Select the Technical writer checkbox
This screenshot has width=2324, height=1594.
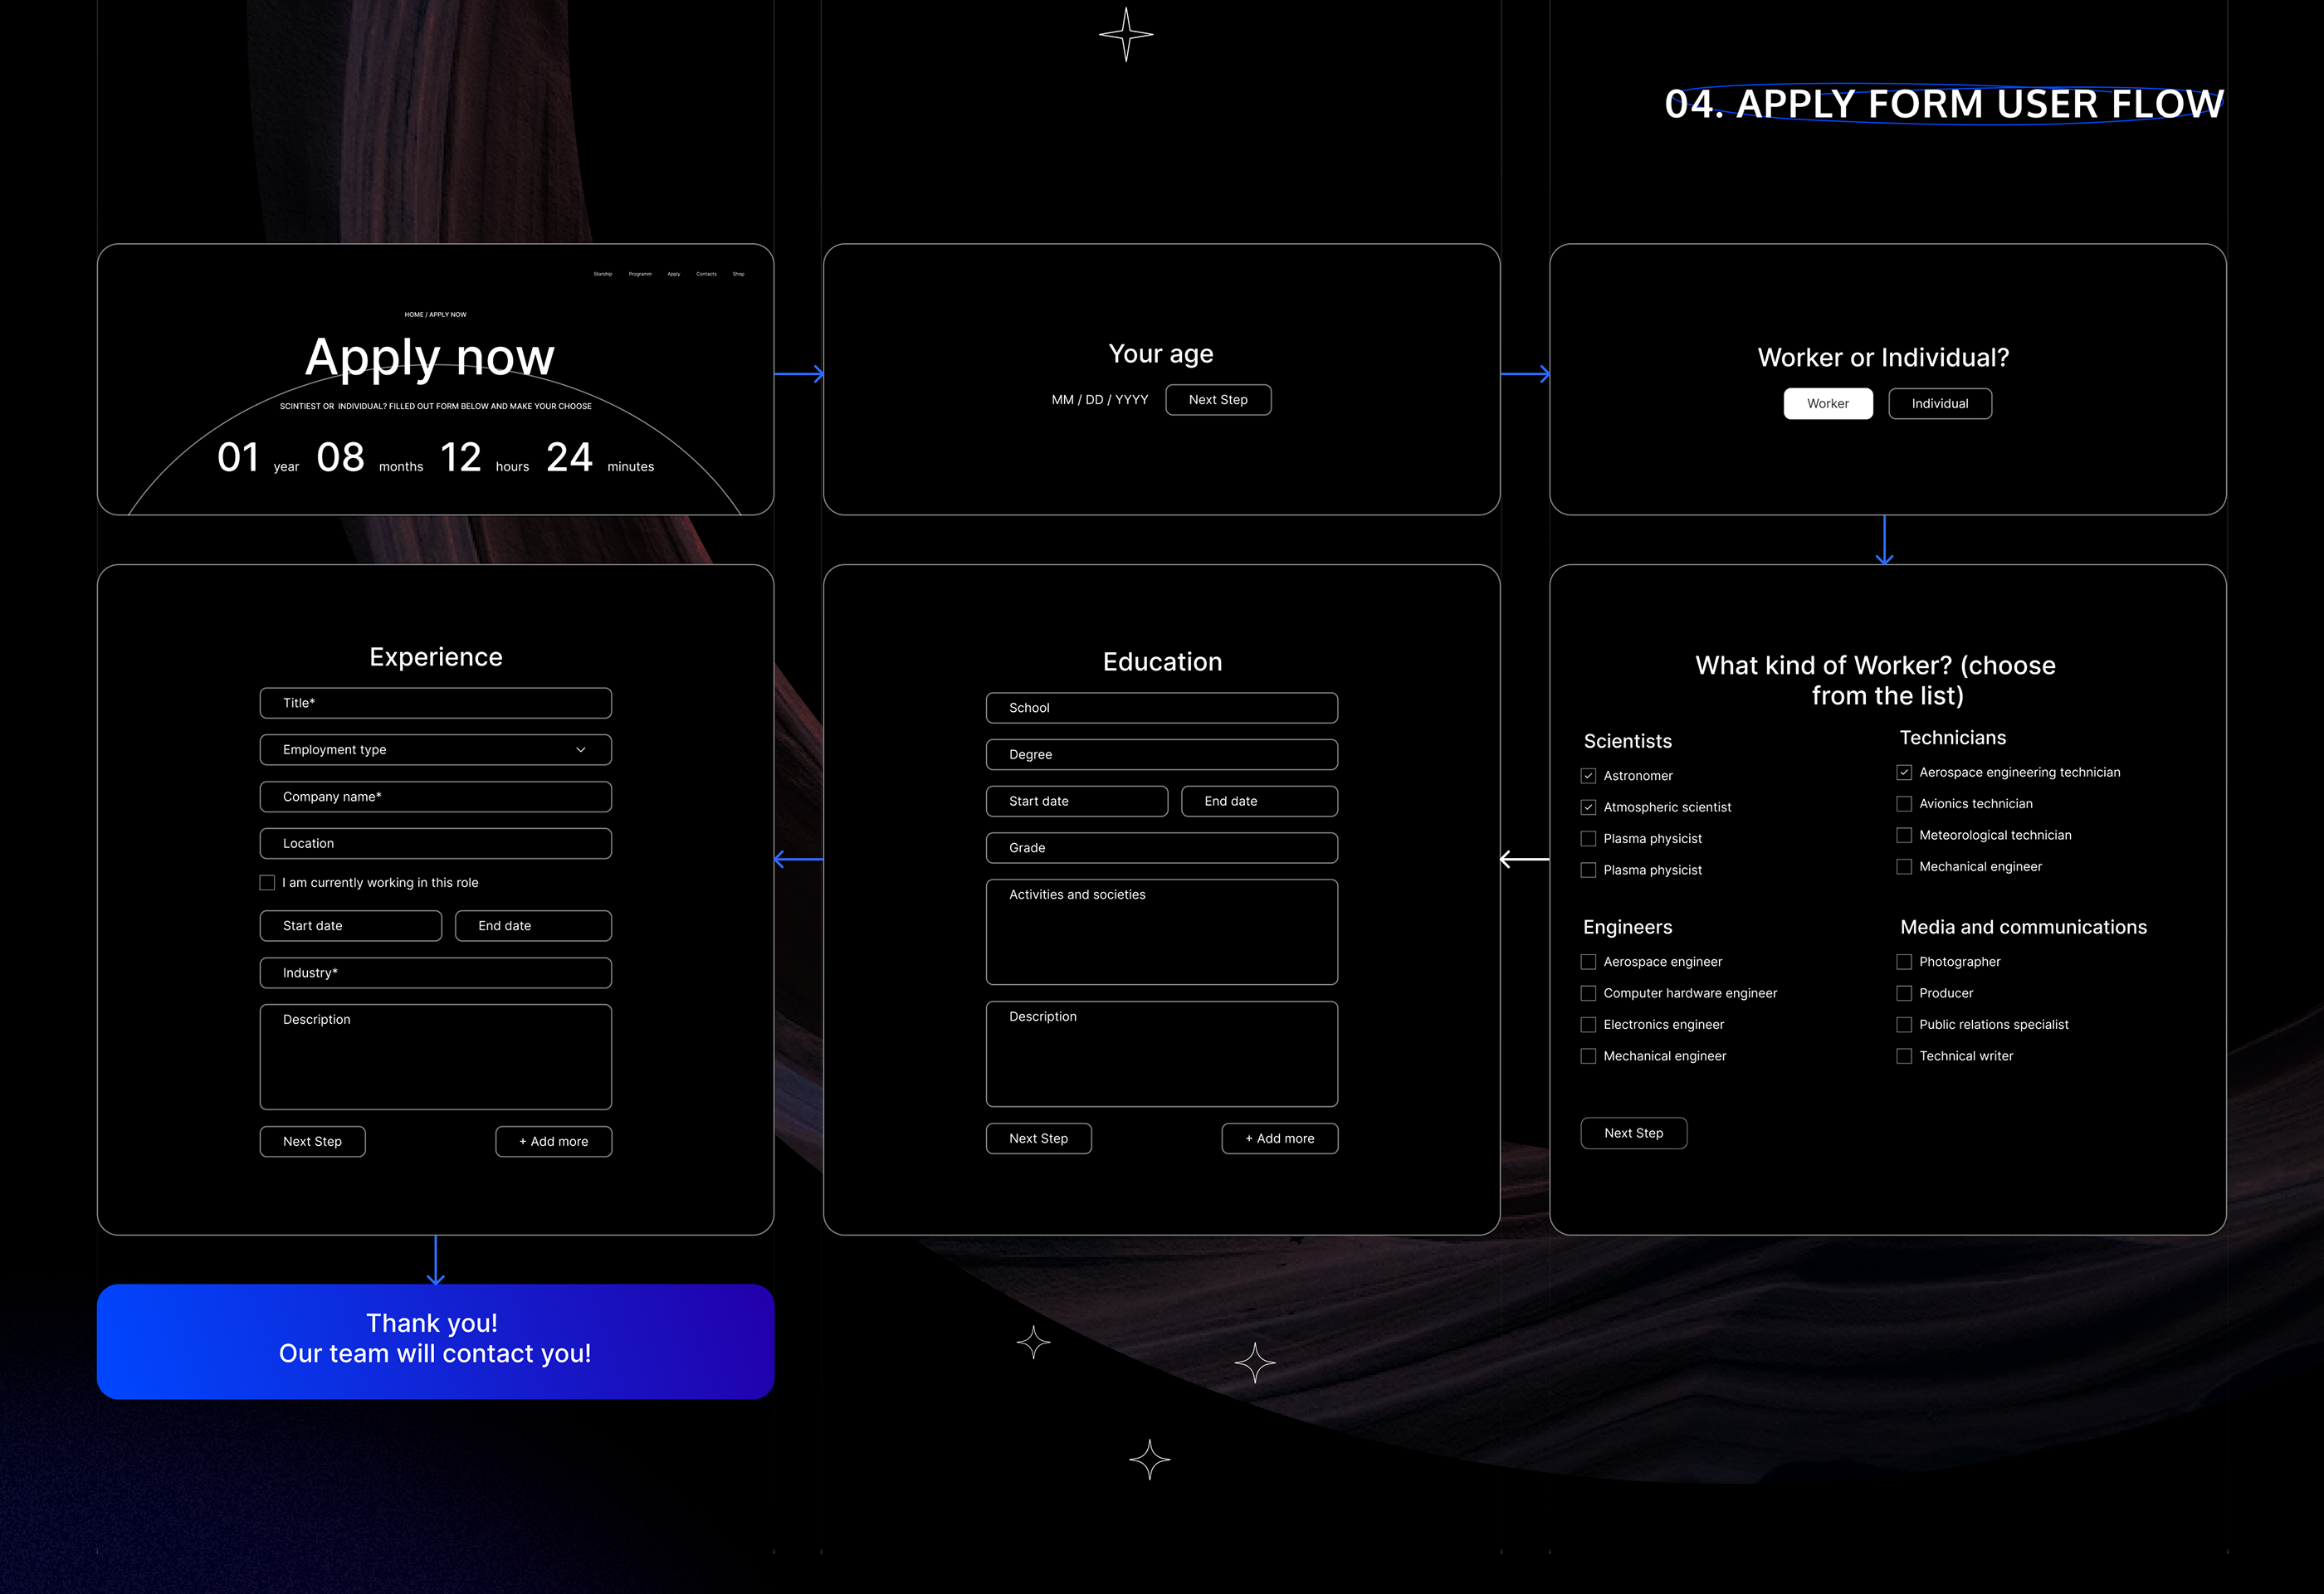tap(1904, 1056)
